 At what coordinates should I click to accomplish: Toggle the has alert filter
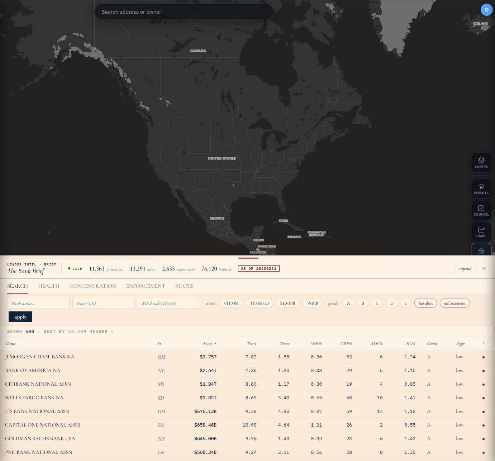(425, 303)
